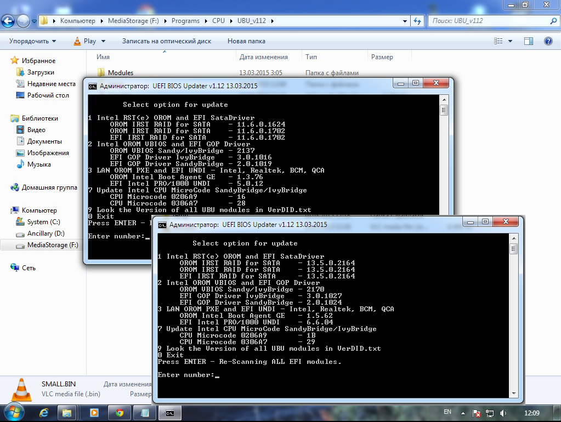
Task: Click Новая папка in toolbar
Action: (x=247, y=41)
